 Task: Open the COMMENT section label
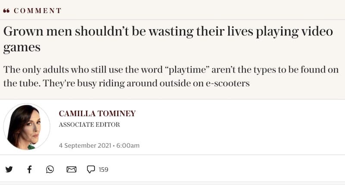pyautogui.click(x=38, y=10)
